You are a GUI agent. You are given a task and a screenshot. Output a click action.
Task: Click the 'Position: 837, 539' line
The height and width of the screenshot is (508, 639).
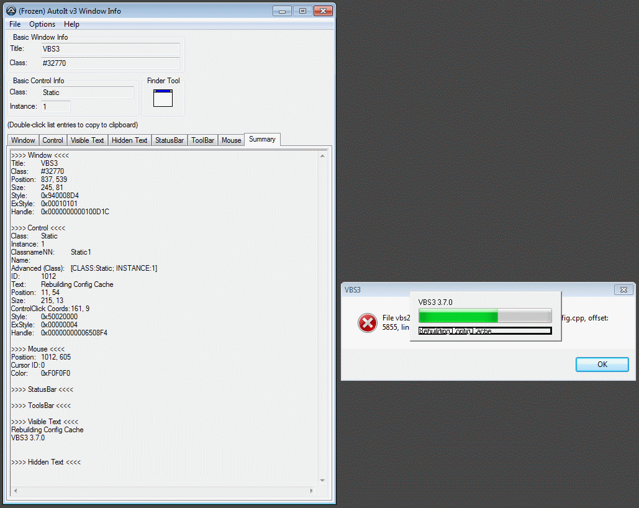click(x=39, y=179)
